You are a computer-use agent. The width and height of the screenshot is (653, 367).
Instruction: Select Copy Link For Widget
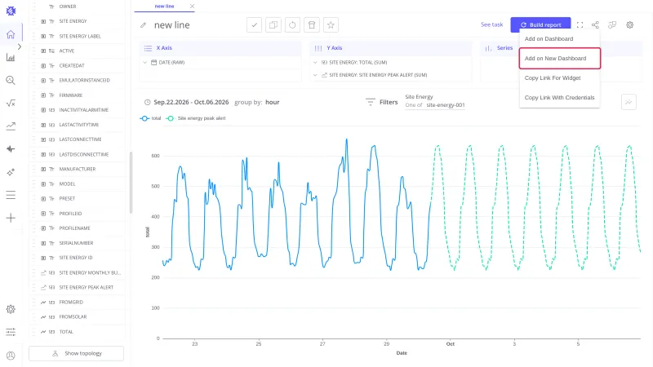pos(559,77)
